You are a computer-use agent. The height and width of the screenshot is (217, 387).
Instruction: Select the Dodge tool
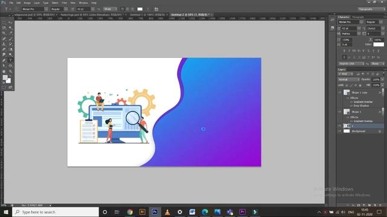coord(10,55)
